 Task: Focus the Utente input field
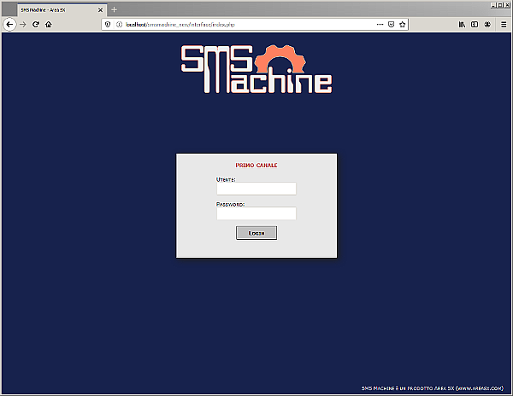coord(256,189)
